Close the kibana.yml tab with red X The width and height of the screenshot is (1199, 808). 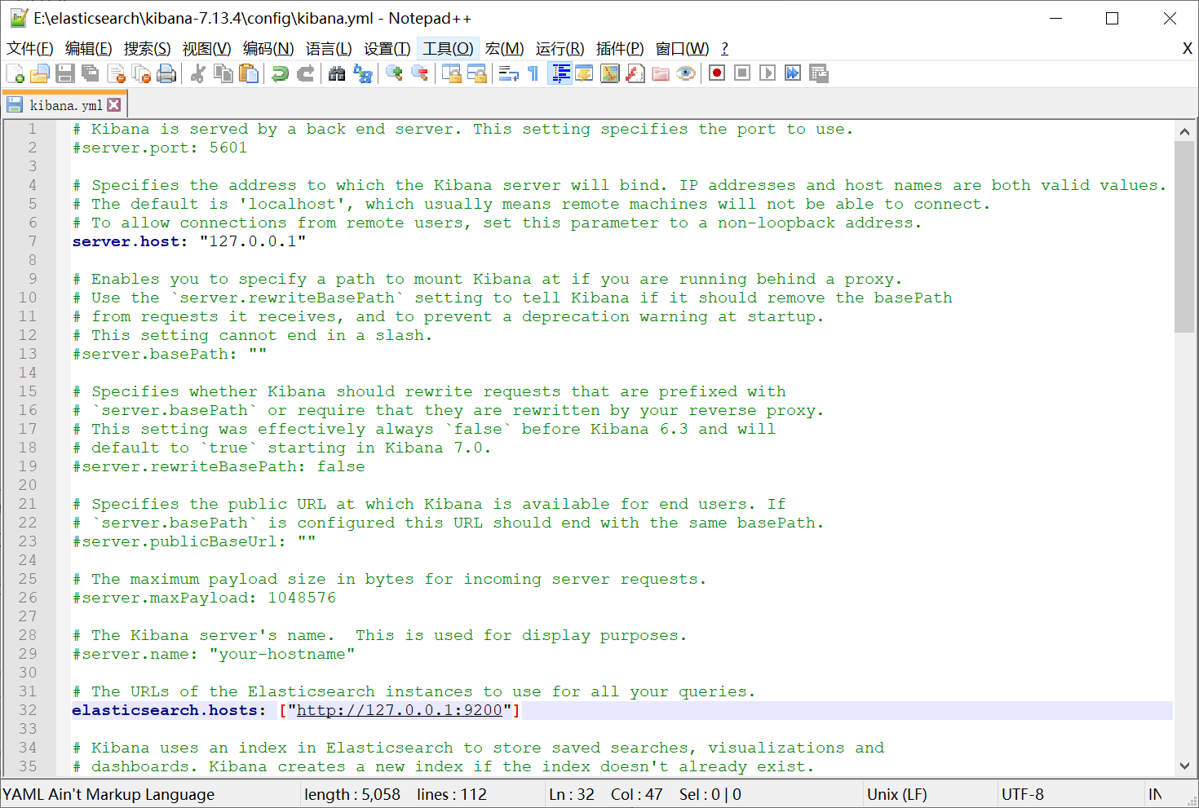pyautogui.click(x=114, y=104)
